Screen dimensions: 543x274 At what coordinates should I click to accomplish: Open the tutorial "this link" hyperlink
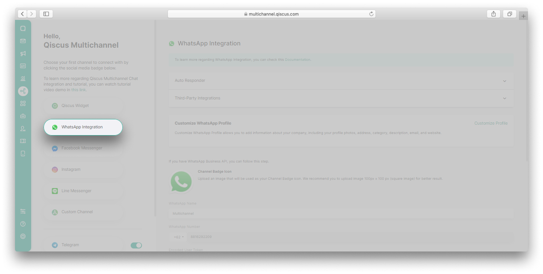tap(78, 90)
